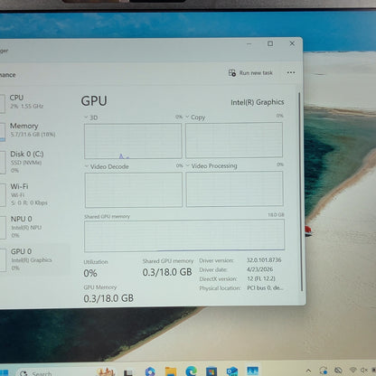Viewport: 376px width, 376px height.
Task: Click the Run new task icon
Action: point(232,73)
